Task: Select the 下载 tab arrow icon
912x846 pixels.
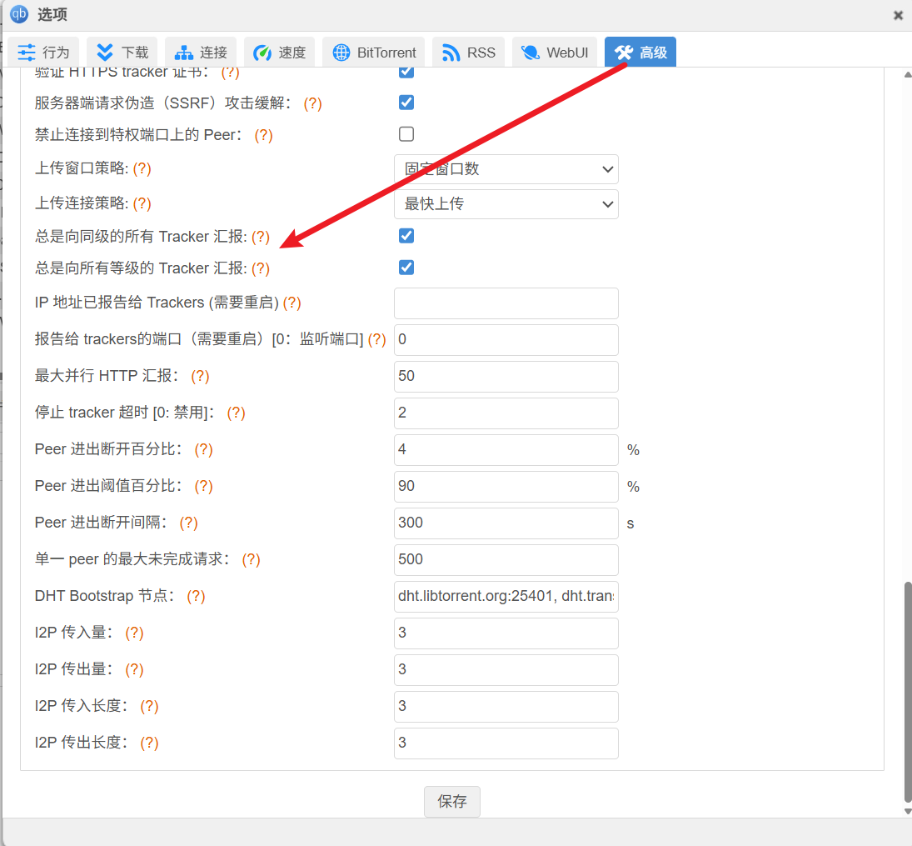Action: [105, 53]
